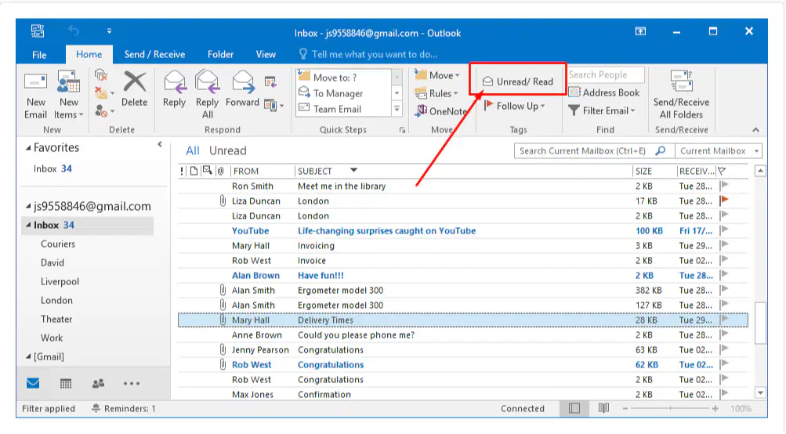Open the Folder tab
Image resolution: width=786 pixels, height=434 pixels.
(x=220, y=54)
